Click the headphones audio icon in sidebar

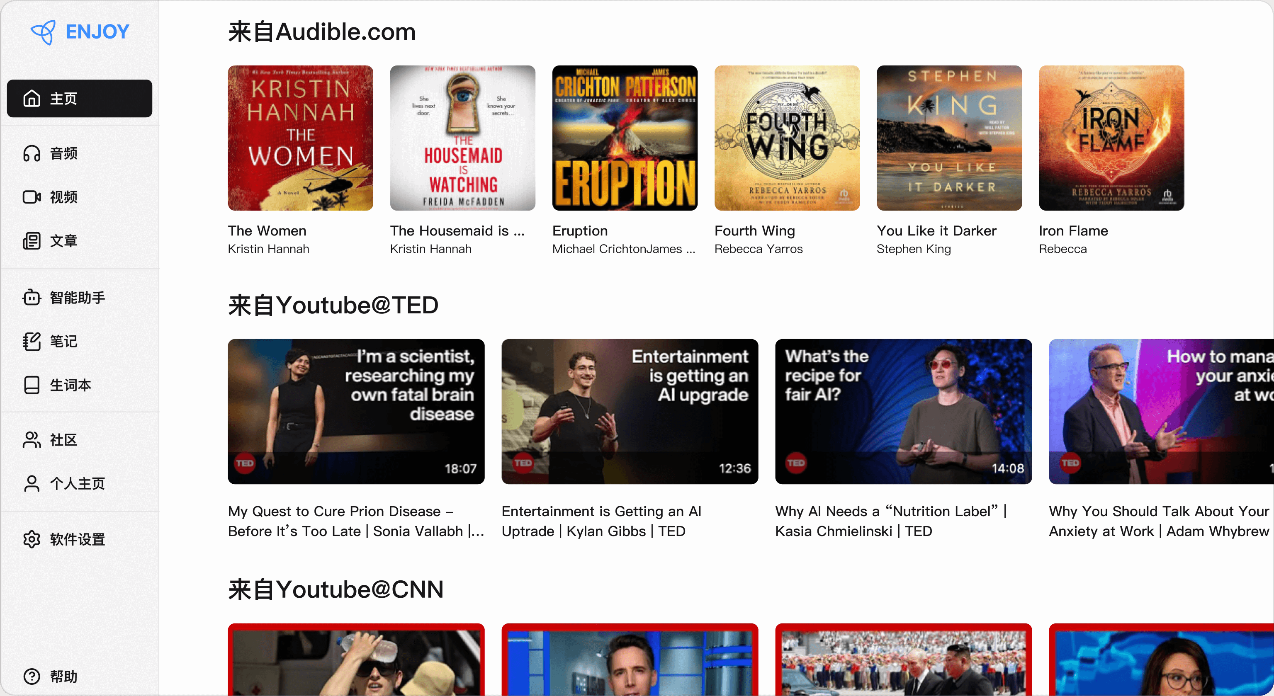click(32, 153)
